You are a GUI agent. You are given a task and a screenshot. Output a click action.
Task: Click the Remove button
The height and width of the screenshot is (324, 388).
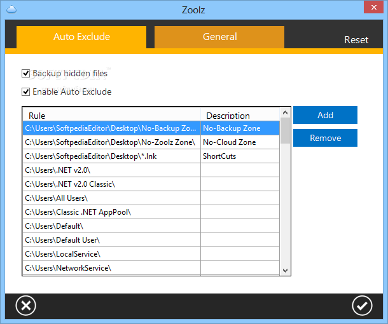(325, 138)
